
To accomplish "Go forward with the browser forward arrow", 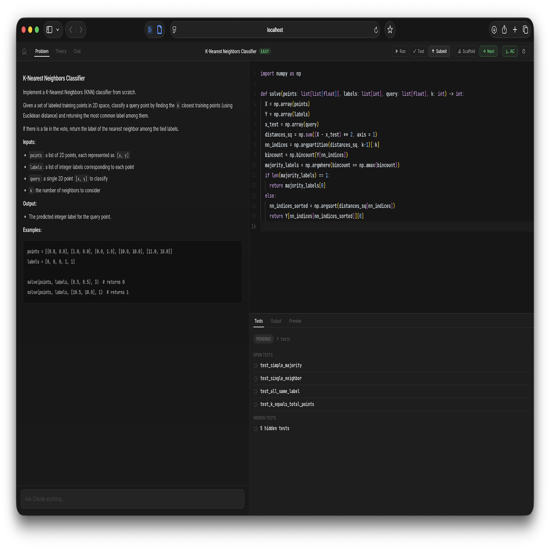I will (80, 30).
